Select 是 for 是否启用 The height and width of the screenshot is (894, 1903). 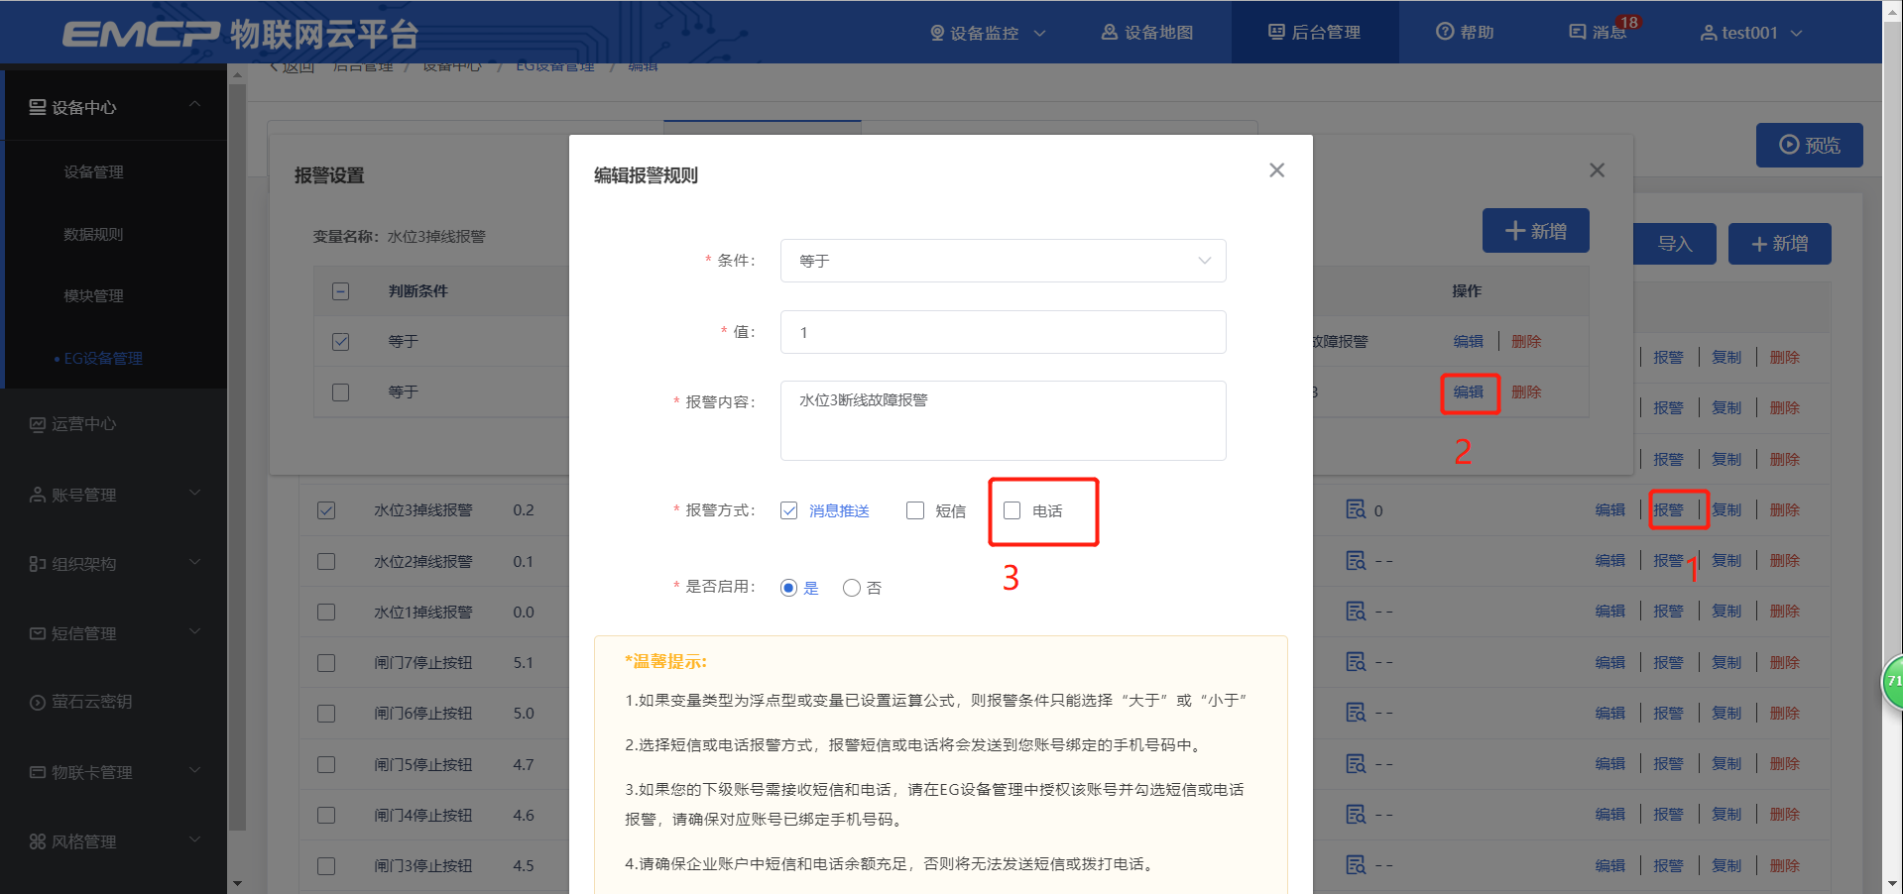[789, 588]
